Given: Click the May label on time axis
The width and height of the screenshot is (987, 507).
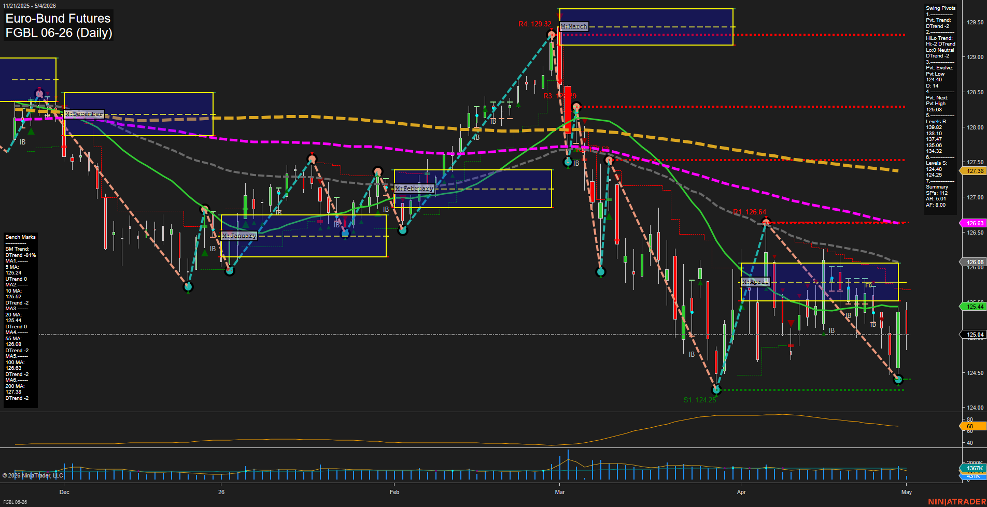Looking at the screenshot, I should coord(907,492).
